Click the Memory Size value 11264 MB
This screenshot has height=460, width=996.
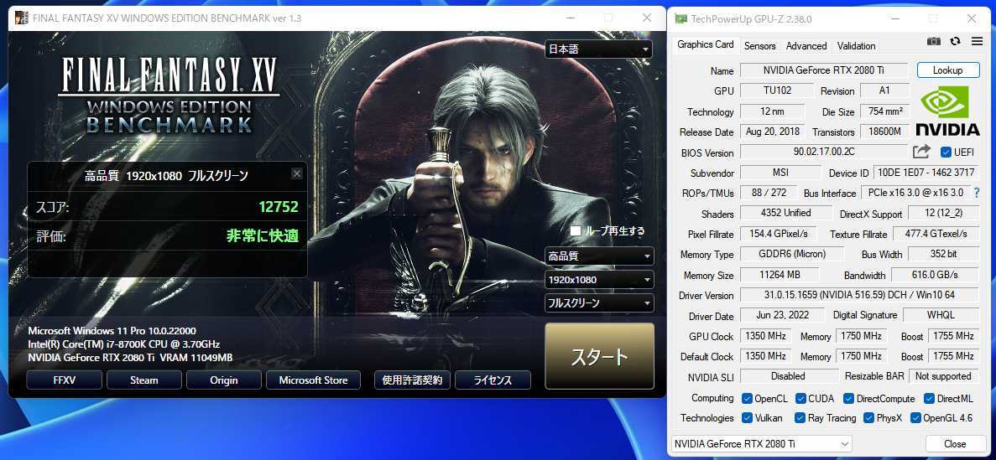[x=780, y=275]
